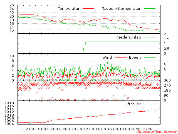Click the 360 wind direction axis value
The image size is (178, 134).
coord(167,80)
